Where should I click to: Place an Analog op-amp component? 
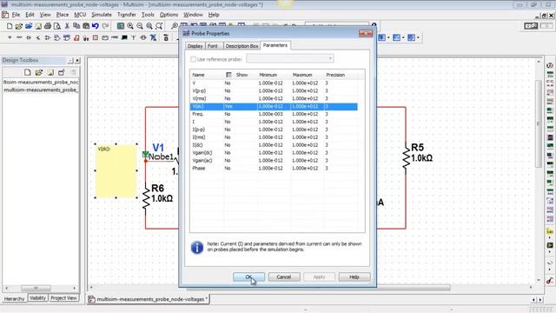coord(48,37)
